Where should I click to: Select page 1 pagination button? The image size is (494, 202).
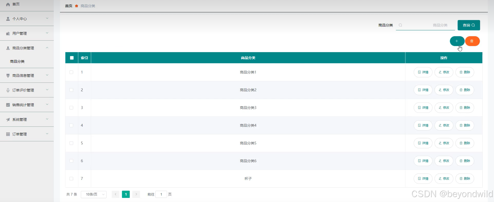point(126,194)
